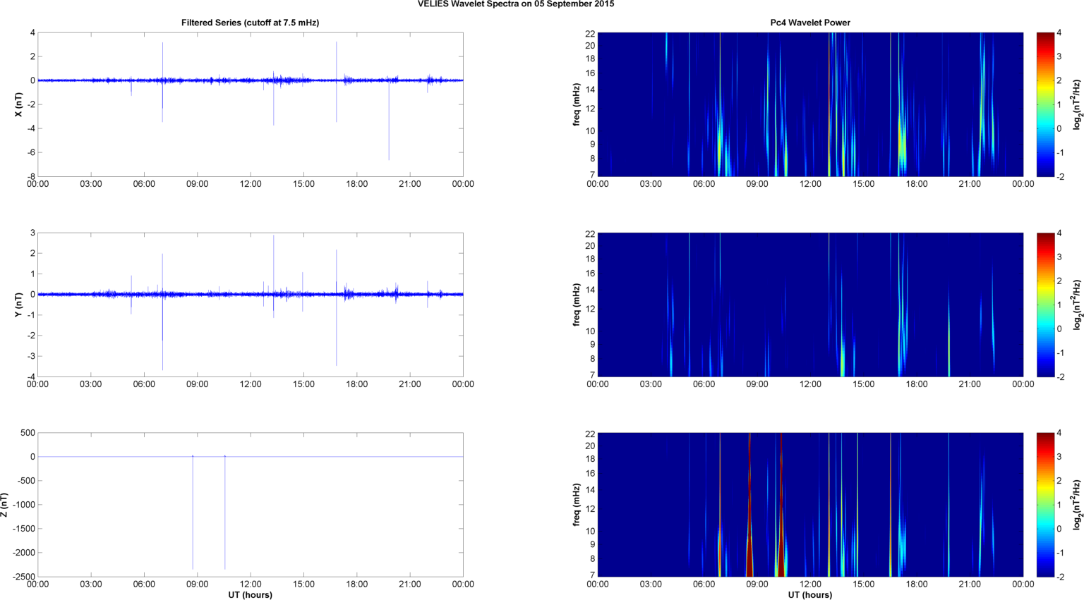Select the Filtered Series cutoff subplot title
This screenshot has height=600, width=1084.
click(250, 23)
